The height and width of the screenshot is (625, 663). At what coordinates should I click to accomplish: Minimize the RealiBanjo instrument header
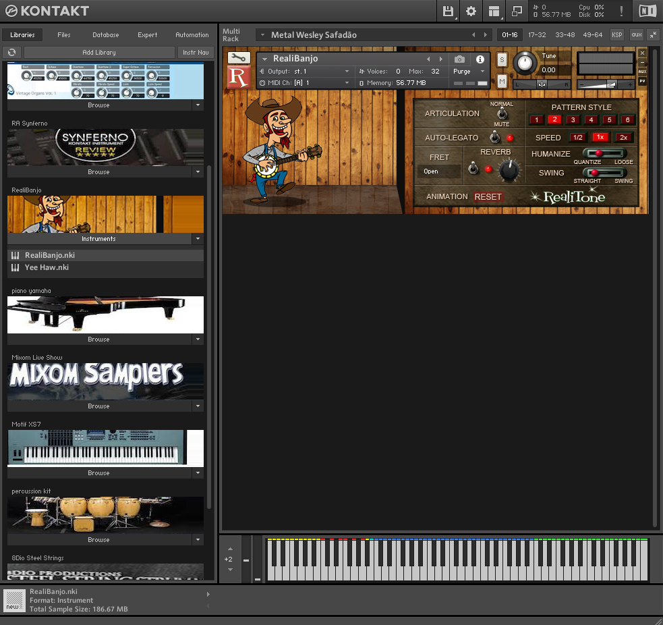tap(642, 62)
